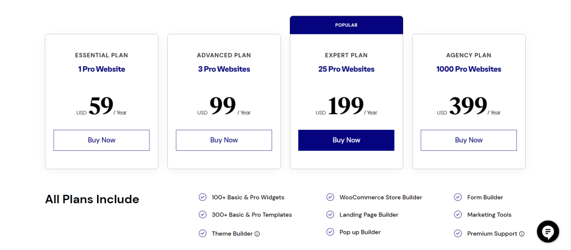
Task: Click info icon beside Theme Builder
Action: pos(257,234)
